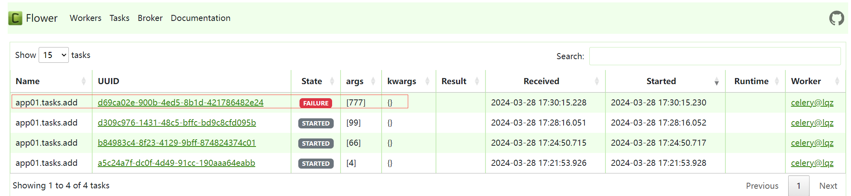851x196 pixels.
Task: Sort by State column arrows
Action: click(332, 81)
